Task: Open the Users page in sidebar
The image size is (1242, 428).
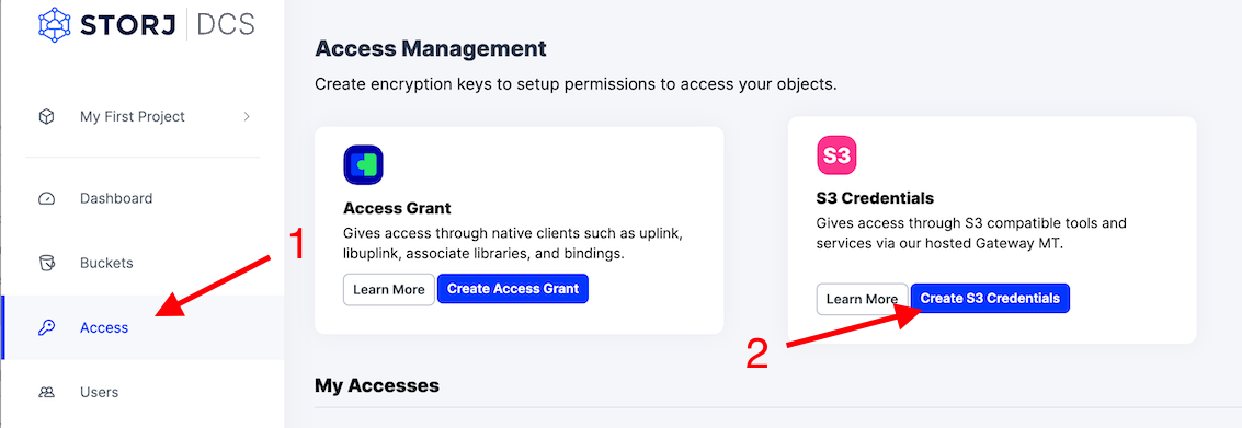Action: 143,392
